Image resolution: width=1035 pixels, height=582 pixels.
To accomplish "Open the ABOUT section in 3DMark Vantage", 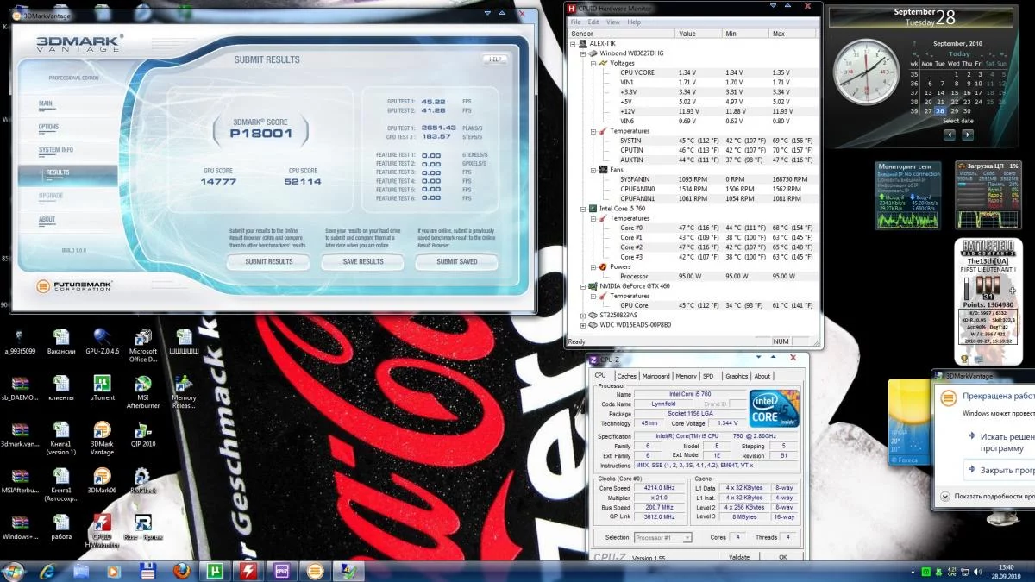I will click(47, 219).
